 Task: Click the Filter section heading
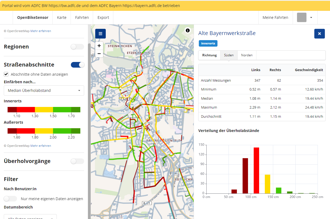pyautogui.click(x=11, y=179)
